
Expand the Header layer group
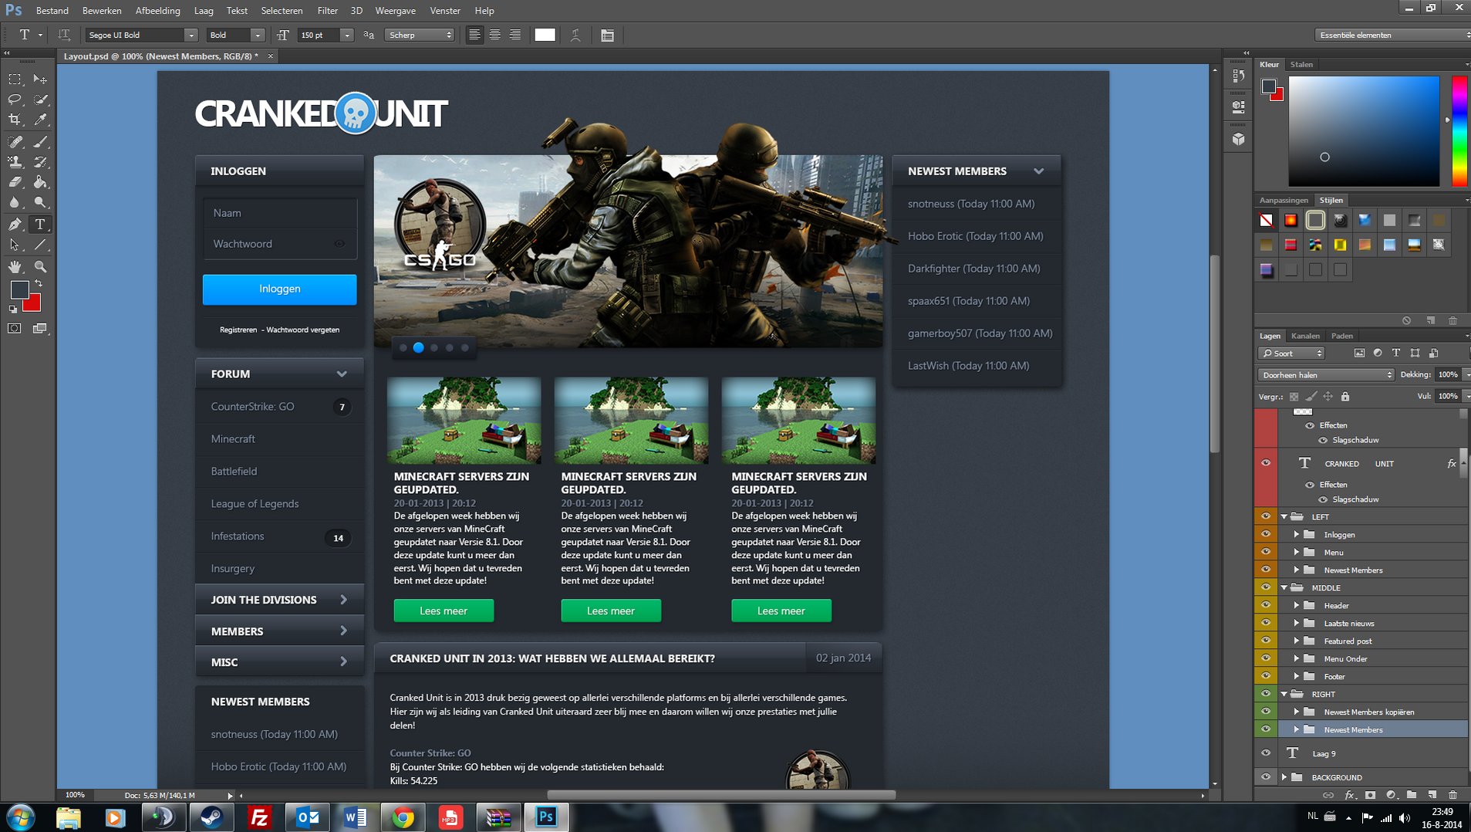[x=1297, y=605]
